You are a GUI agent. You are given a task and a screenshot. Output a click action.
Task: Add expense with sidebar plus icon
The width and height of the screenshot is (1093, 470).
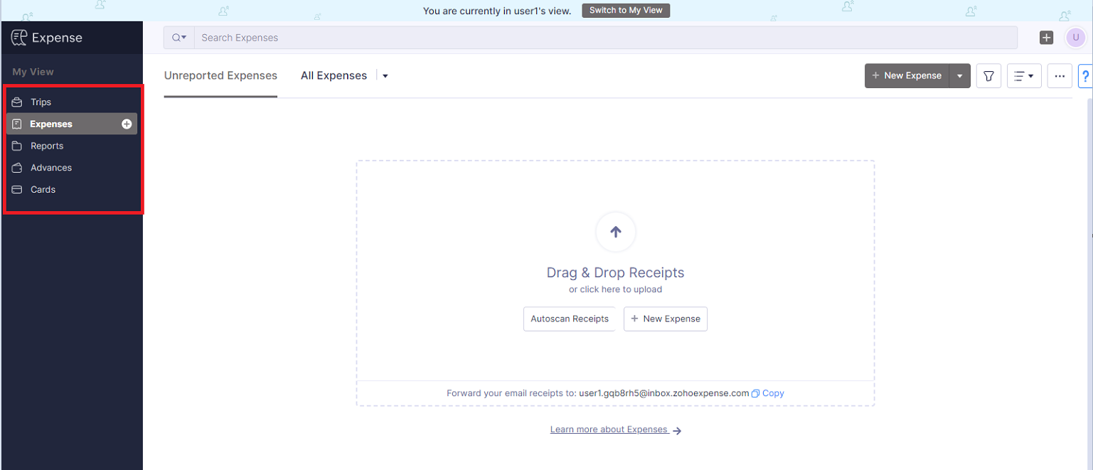pos(127,124)
